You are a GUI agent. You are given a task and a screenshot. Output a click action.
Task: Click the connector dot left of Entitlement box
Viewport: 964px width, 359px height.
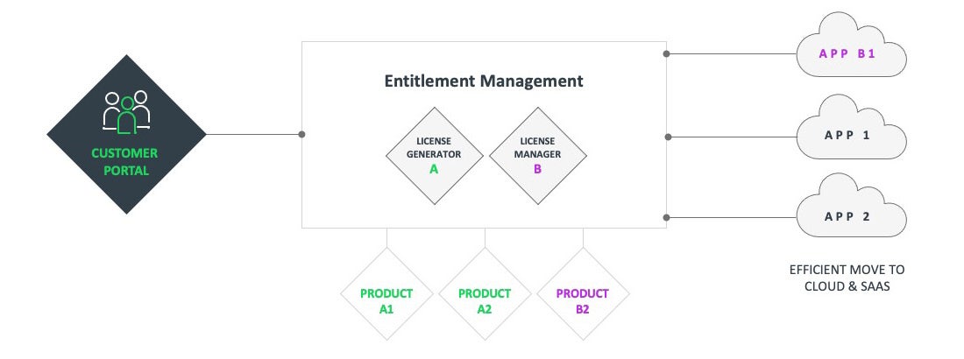[x=302, y=135]
